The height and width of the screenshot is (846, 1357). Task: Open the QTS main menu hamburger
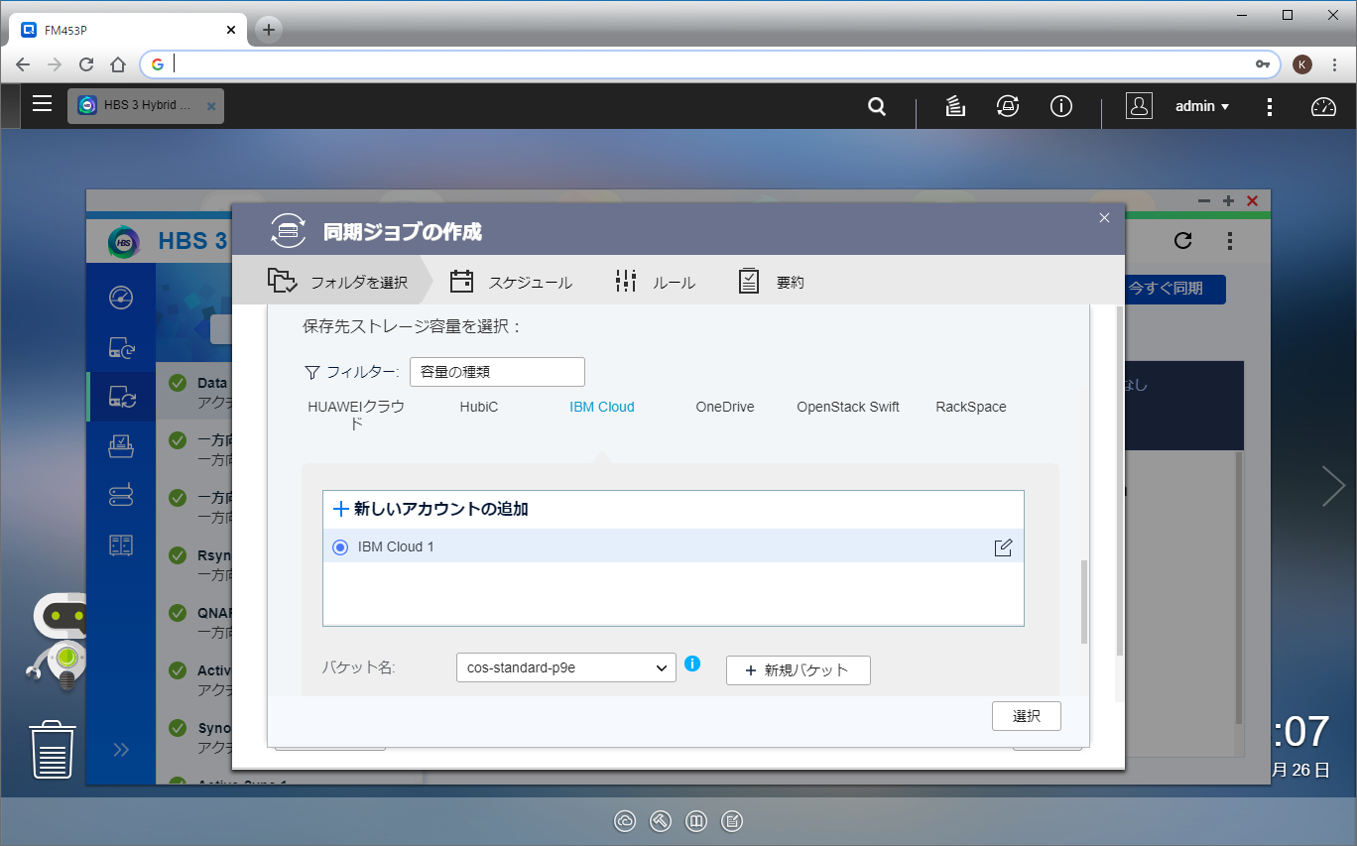click(42, 104)
